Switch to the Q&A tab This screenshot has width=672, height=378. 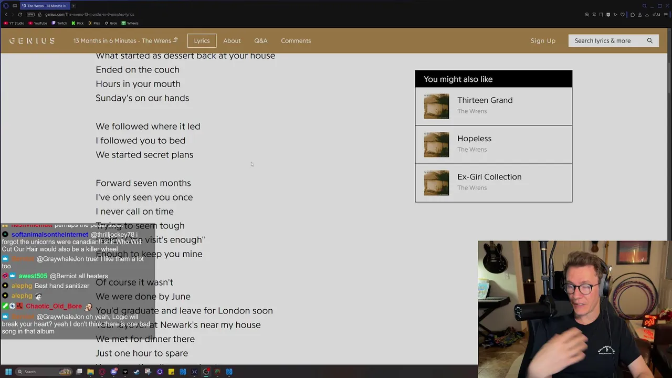click(261, 40)
